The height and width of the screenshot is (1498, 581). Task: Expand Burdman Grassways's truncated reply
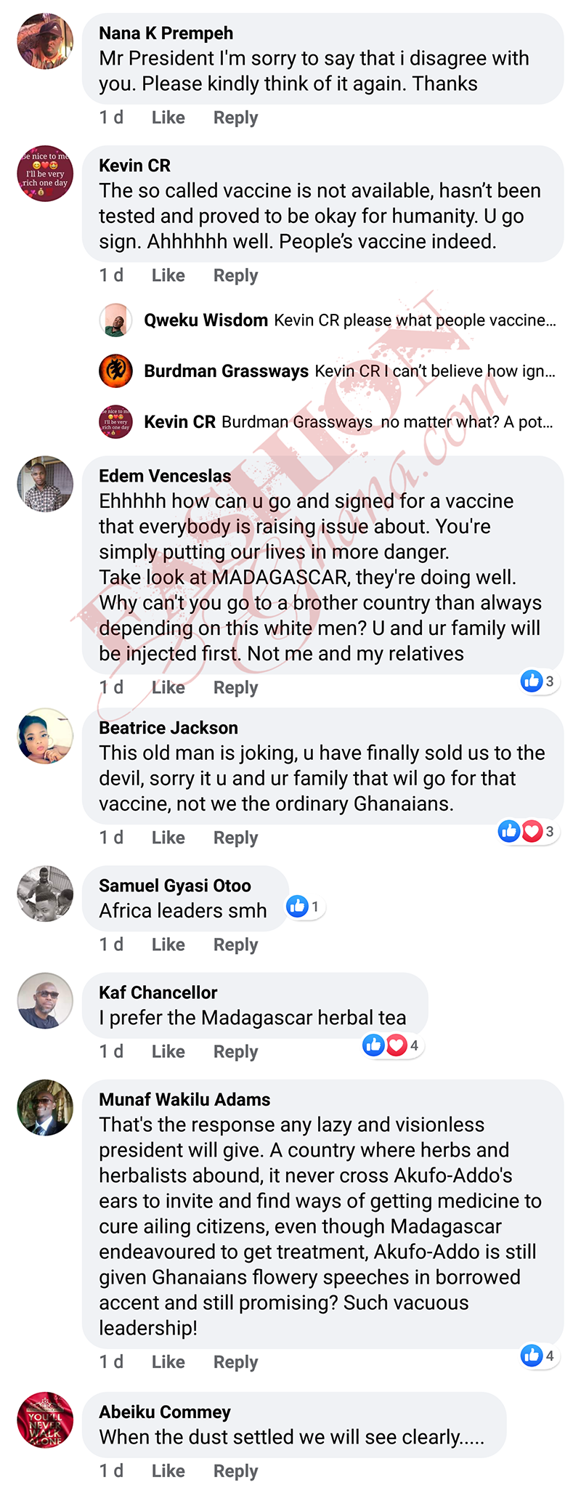[434, 371]
